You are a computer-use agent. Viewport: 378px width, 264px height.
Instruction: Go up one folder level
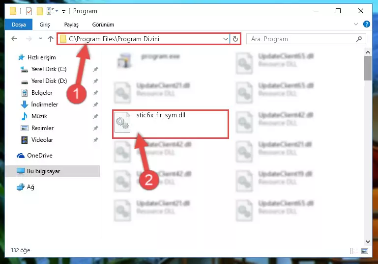51,39
